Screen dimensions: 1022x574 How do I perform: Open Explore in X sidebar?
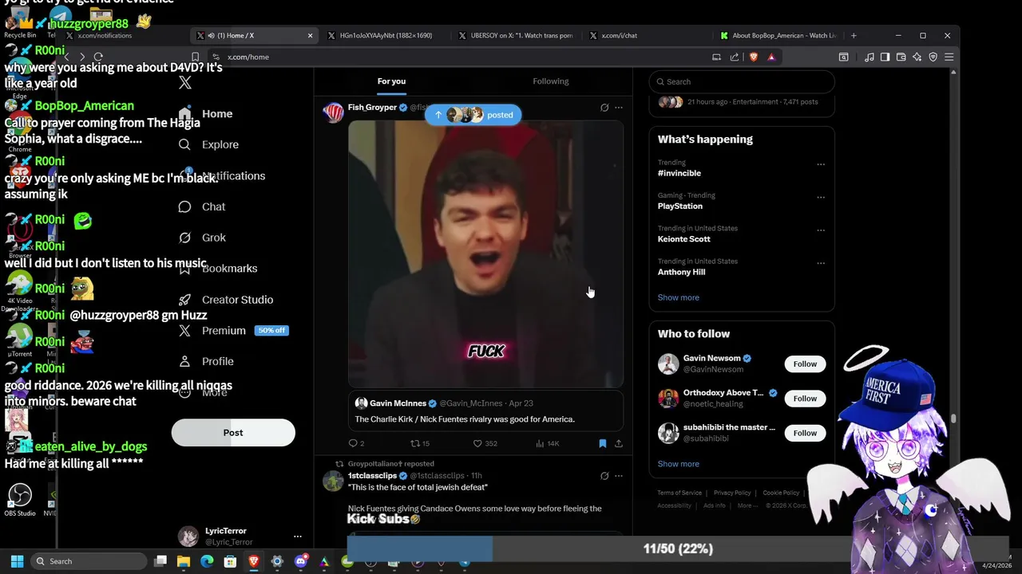click(209, 144)
